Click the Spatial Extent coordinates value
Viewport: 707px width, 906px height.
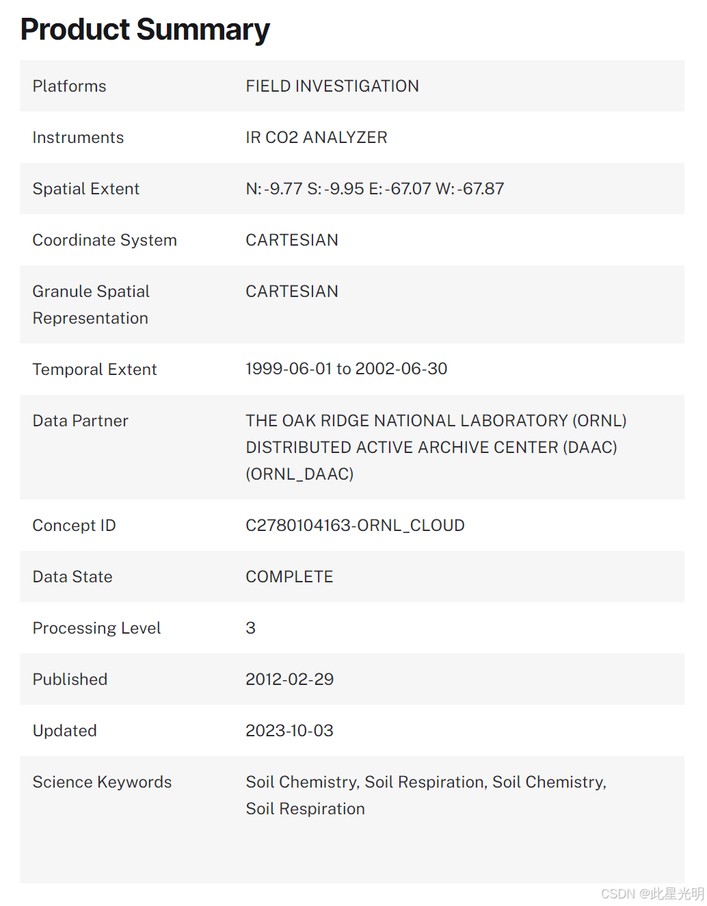coord(375,189)
